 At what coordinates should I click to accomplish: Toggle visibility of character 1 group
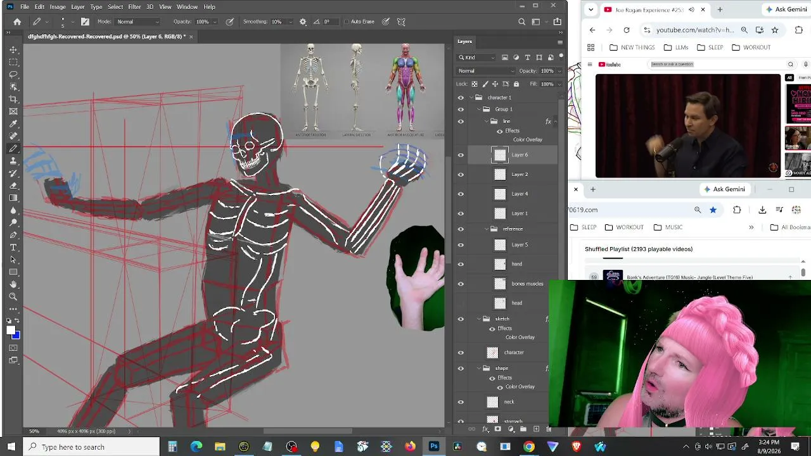[x=461, y=98]
